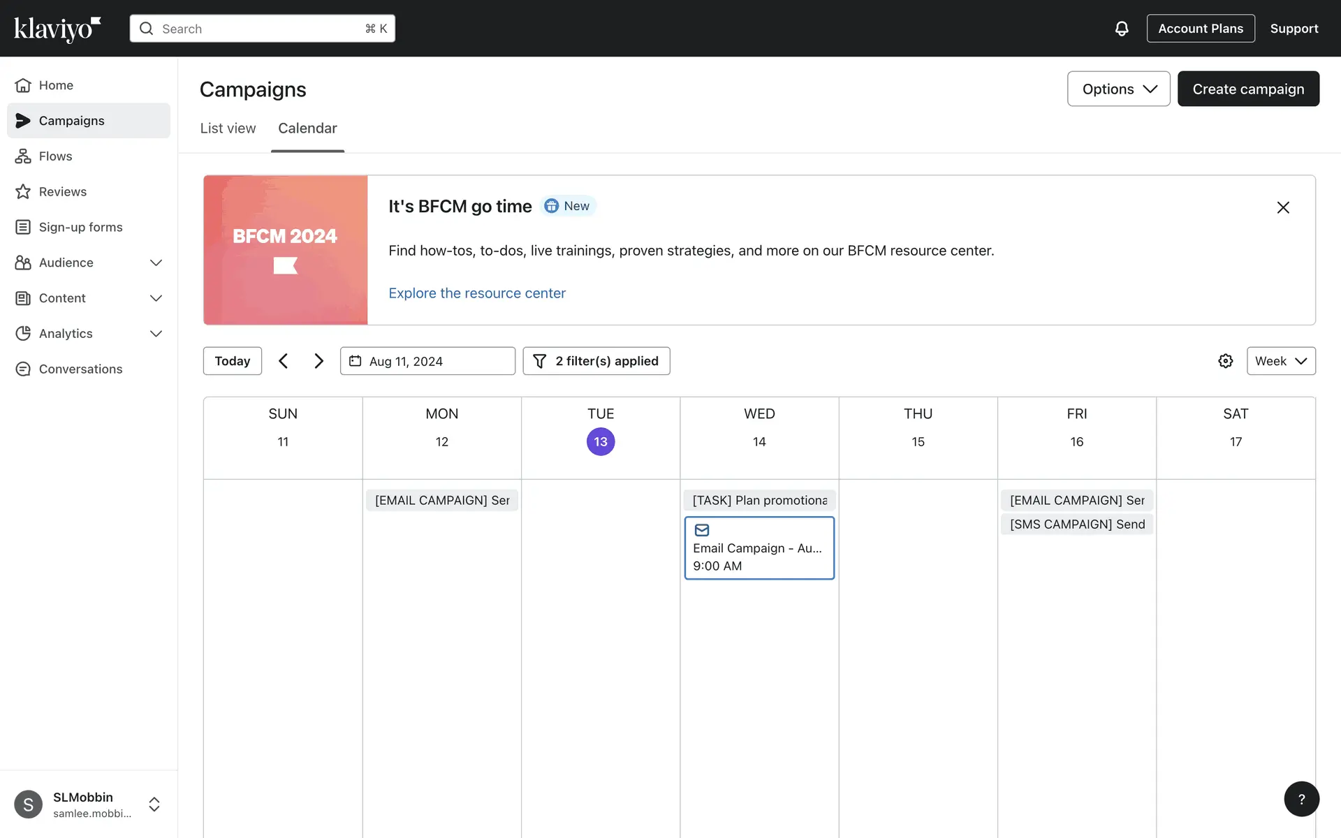The image size is (1341, 838).
Task: Open the Options dropdown
Action: pos(1118,89)
